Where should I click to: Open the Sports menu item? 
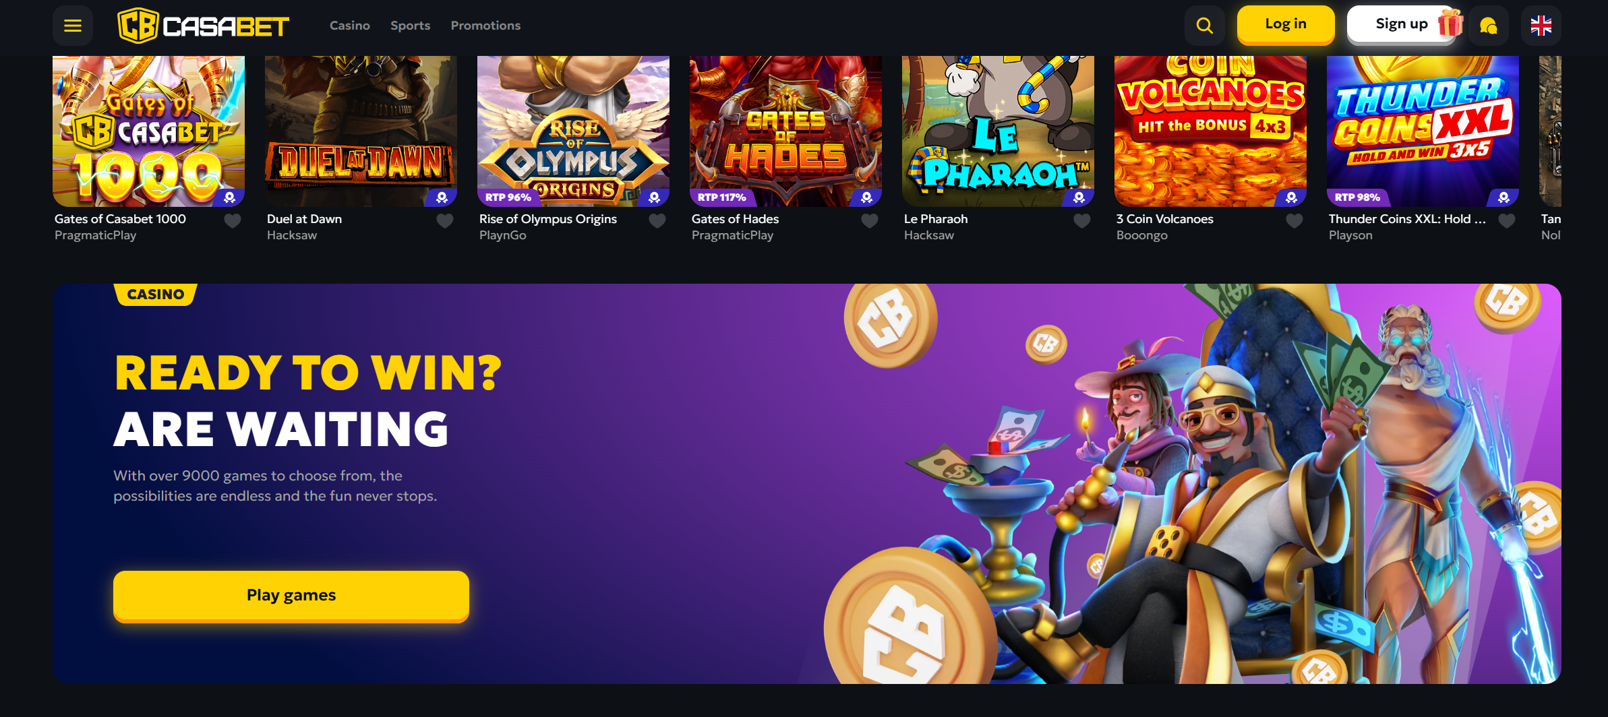[411, 26]
